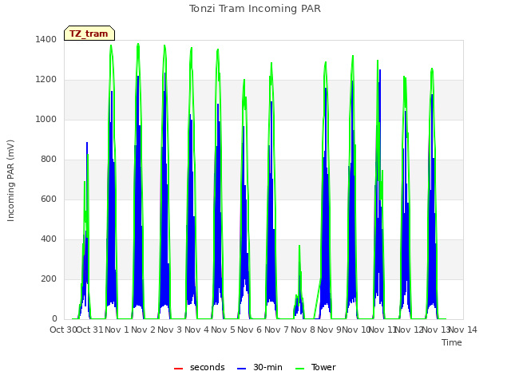Click the 200 y-axis tick label
Viewport: 511px width, 383px height.
49,278
